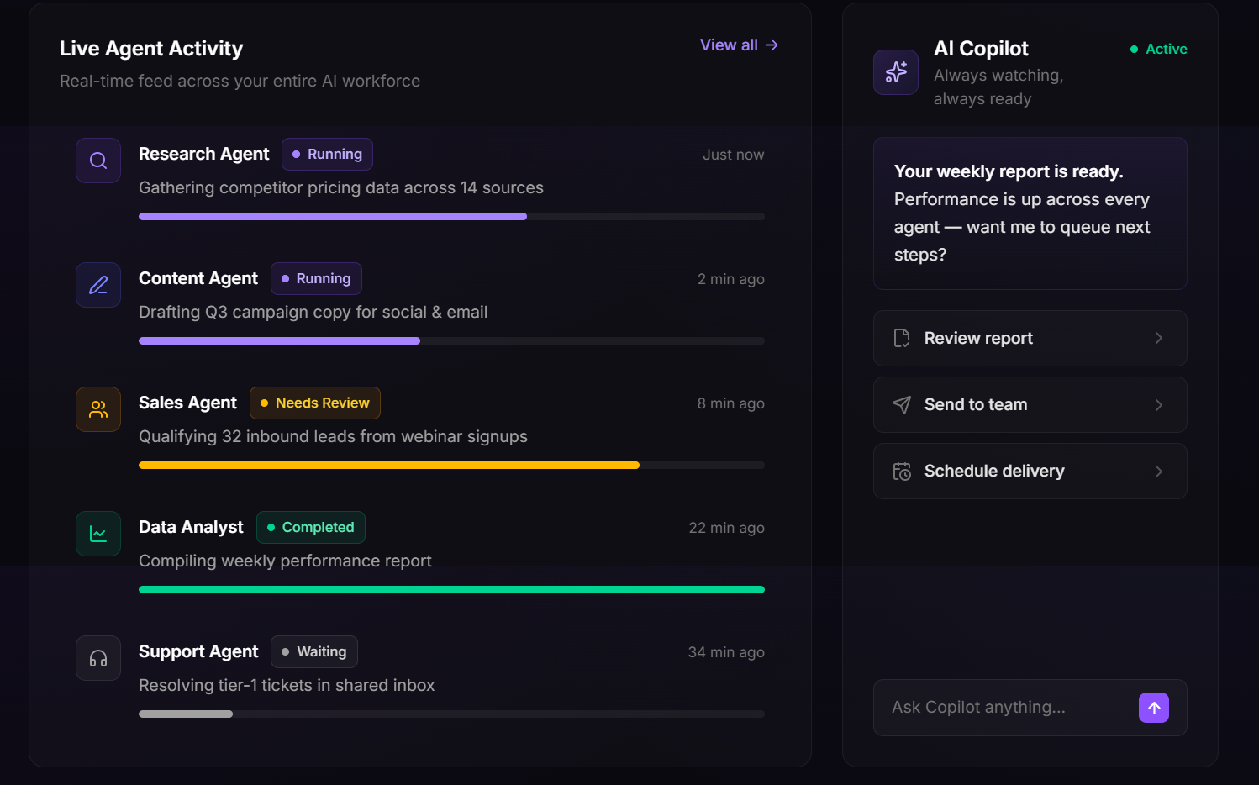Click the weekly report ready message
This screenshot has width=1259, height=785.
point(1030,213)
